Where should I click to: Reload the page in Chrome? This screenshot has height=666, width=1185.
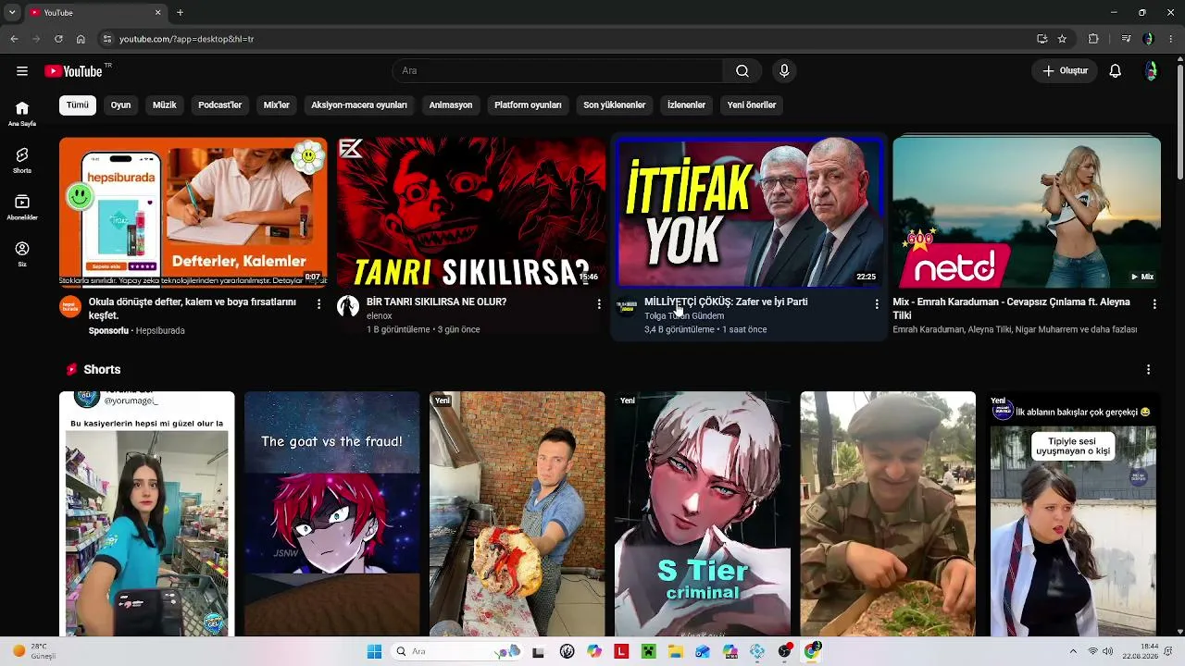pyautogui.click(x=58, y=39)
